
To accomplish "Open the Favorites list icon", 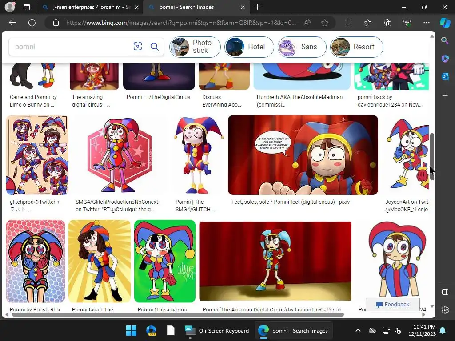I will click(367, 23).
